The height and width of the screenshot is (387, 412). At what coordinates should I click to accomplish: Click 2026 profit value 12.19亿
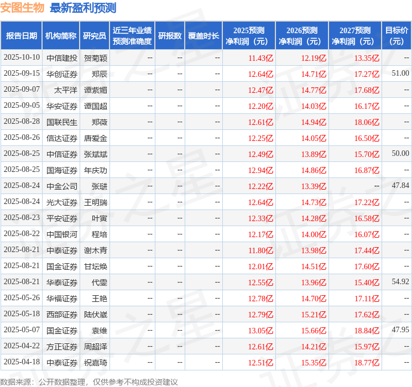pos(314,58)
